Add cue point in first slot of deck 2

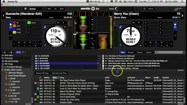pos(146,23)
